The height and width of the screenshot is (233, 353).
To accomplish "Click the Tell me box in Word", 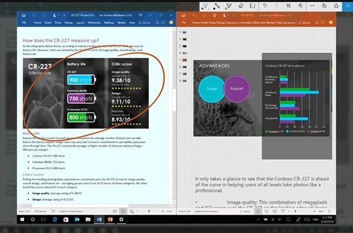I will pos(145,22).
